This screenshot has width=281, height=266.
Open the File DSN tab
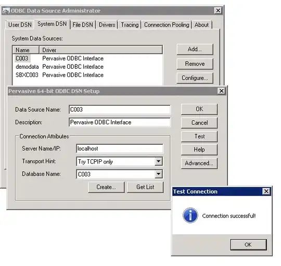tap(83, 25)
